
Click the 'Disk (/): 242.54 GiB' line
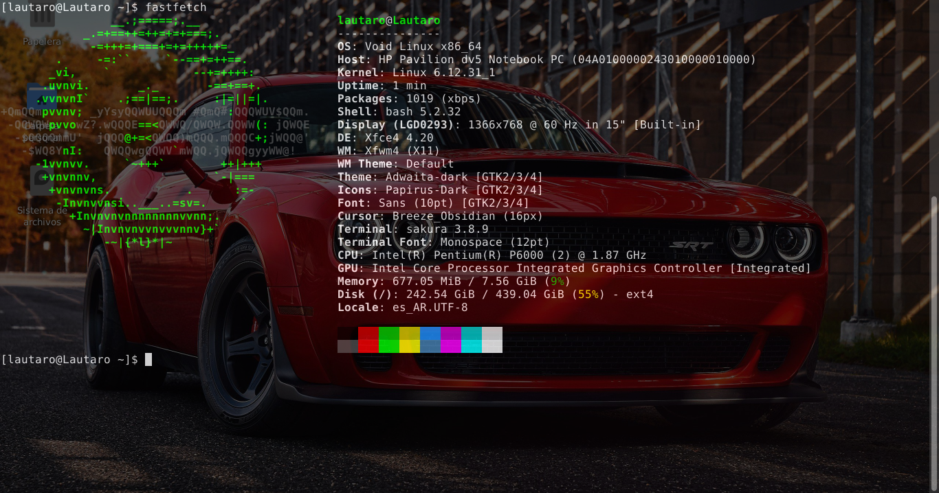(496, 294)
